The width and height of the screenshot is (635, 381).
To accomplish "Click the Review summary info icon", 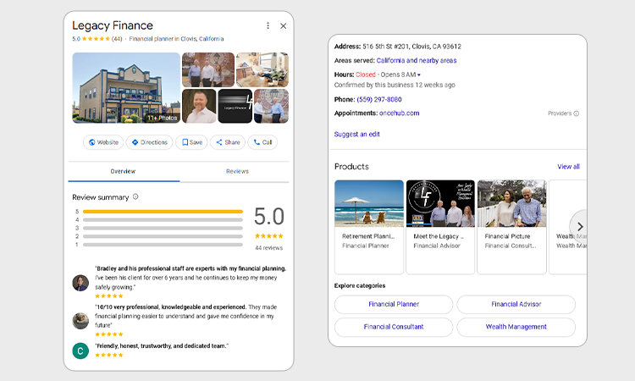I will (x=135, y=196).
